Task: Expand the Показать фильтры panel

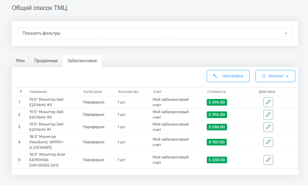Action: coord(155,33)
